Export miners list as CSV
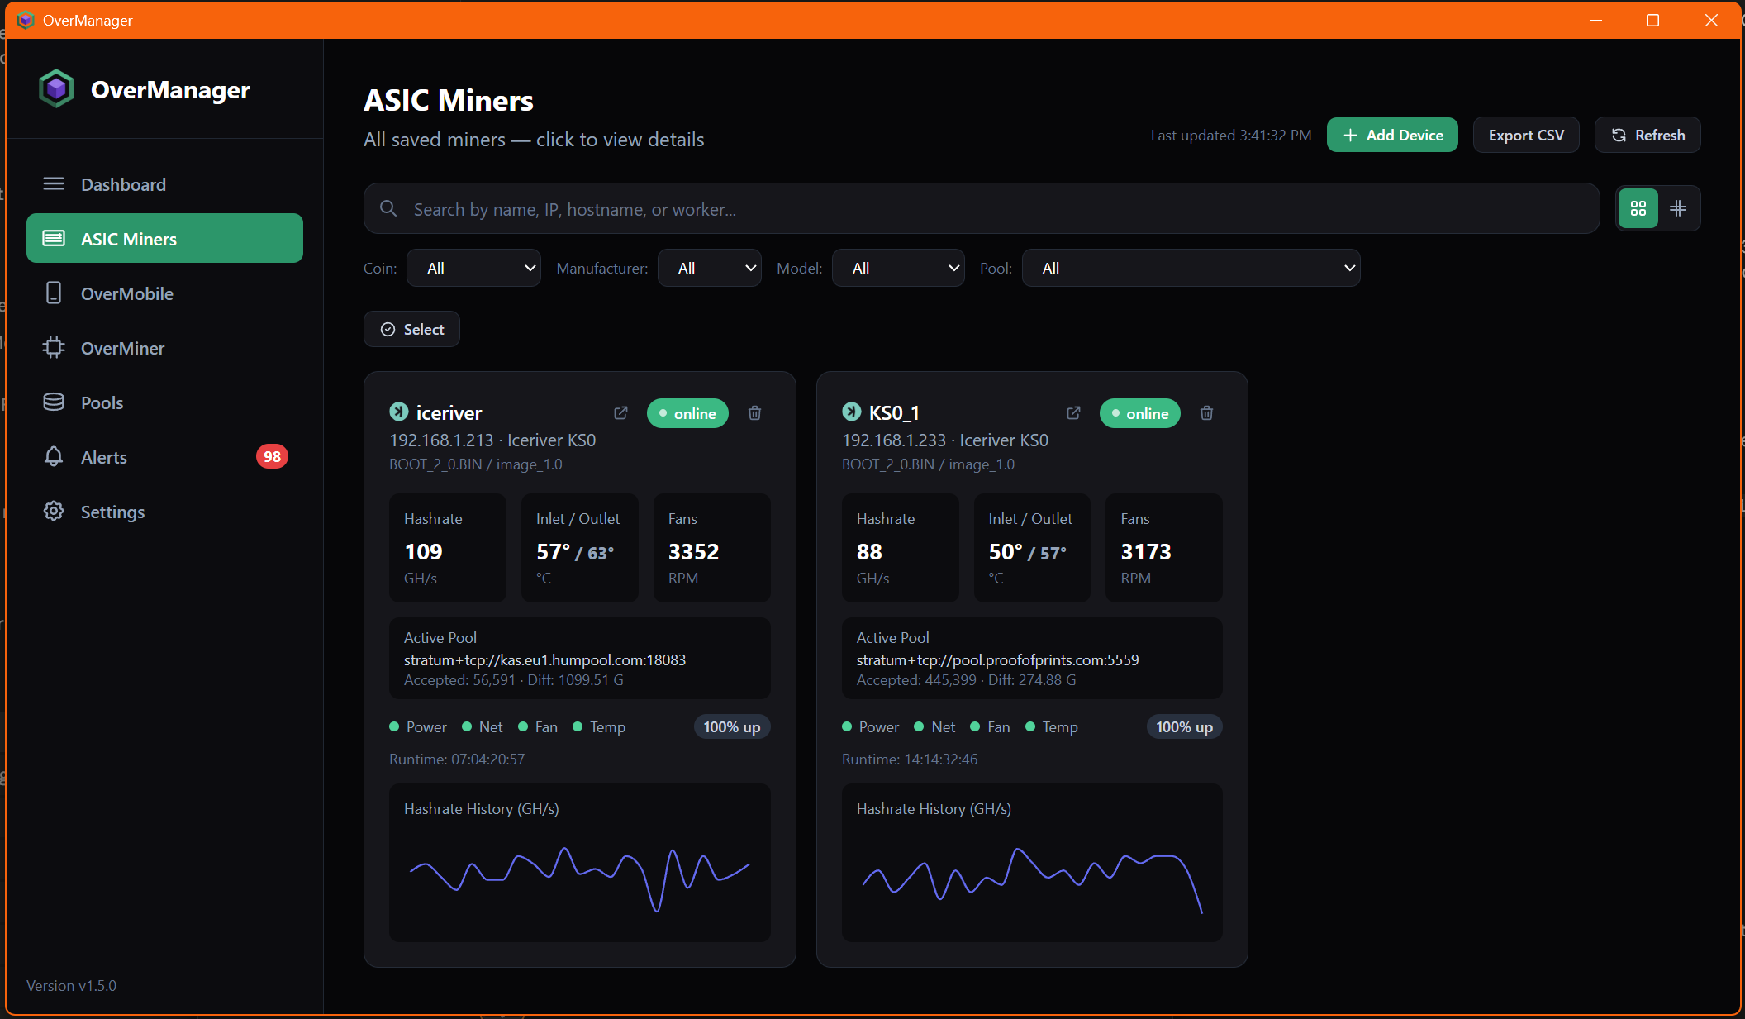The height and width of the screenshot is (1019, 1745). coord(1525,135)
